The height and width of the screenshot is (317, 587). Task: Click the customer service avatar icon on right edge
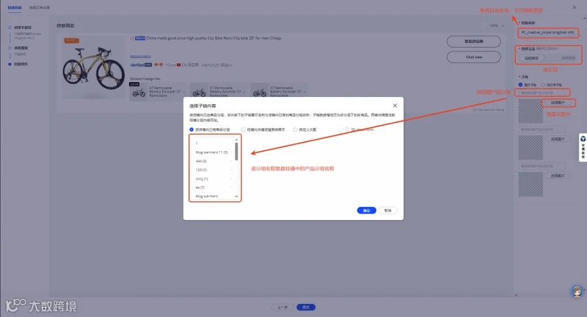pyautogui.click(x=583, y=139)
